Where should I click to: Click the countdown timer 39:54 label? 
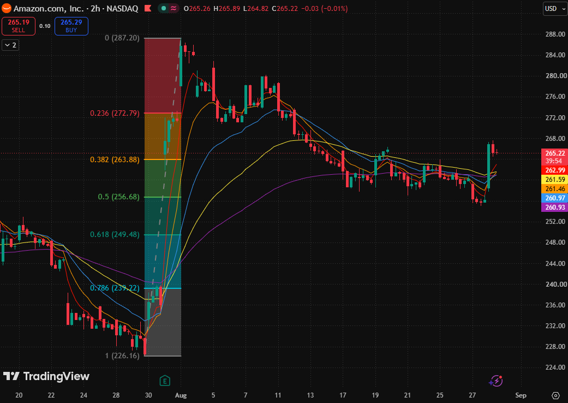[554, 161]
